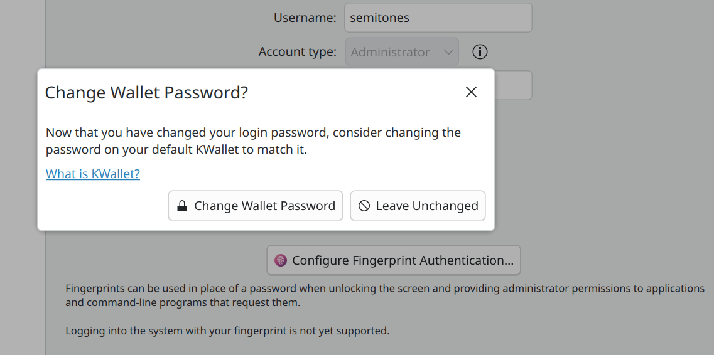714x355 pixels.
Task: Close the Change Wallet Password dialog
Action: [x=471, y=92]
